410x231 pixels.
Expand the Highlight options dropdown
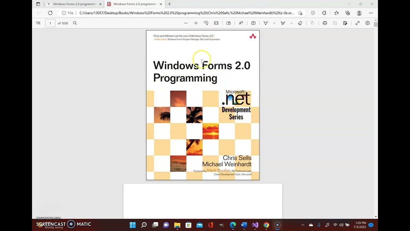click(x=291, y=23)
